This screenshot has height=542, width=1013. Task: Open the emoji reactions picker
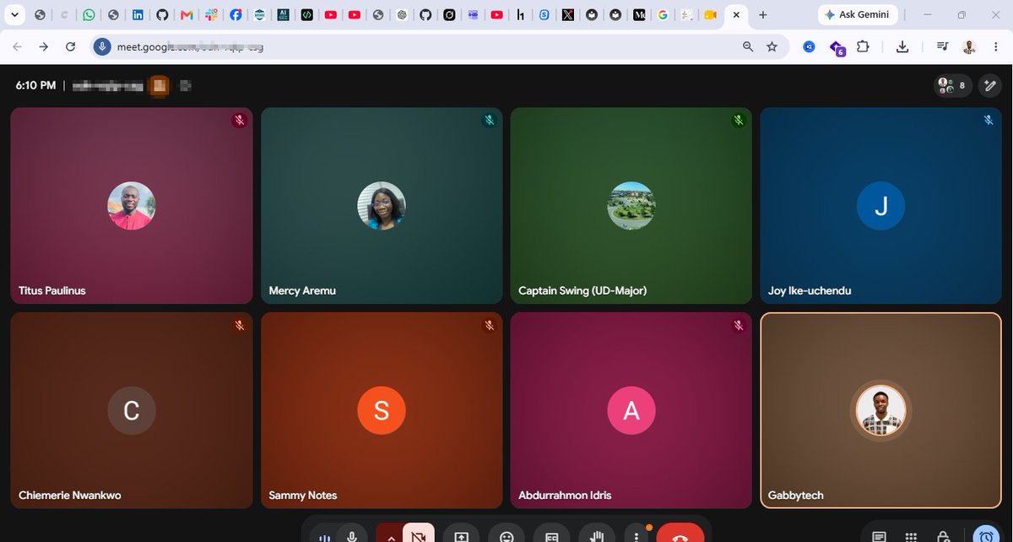(506, 536)
